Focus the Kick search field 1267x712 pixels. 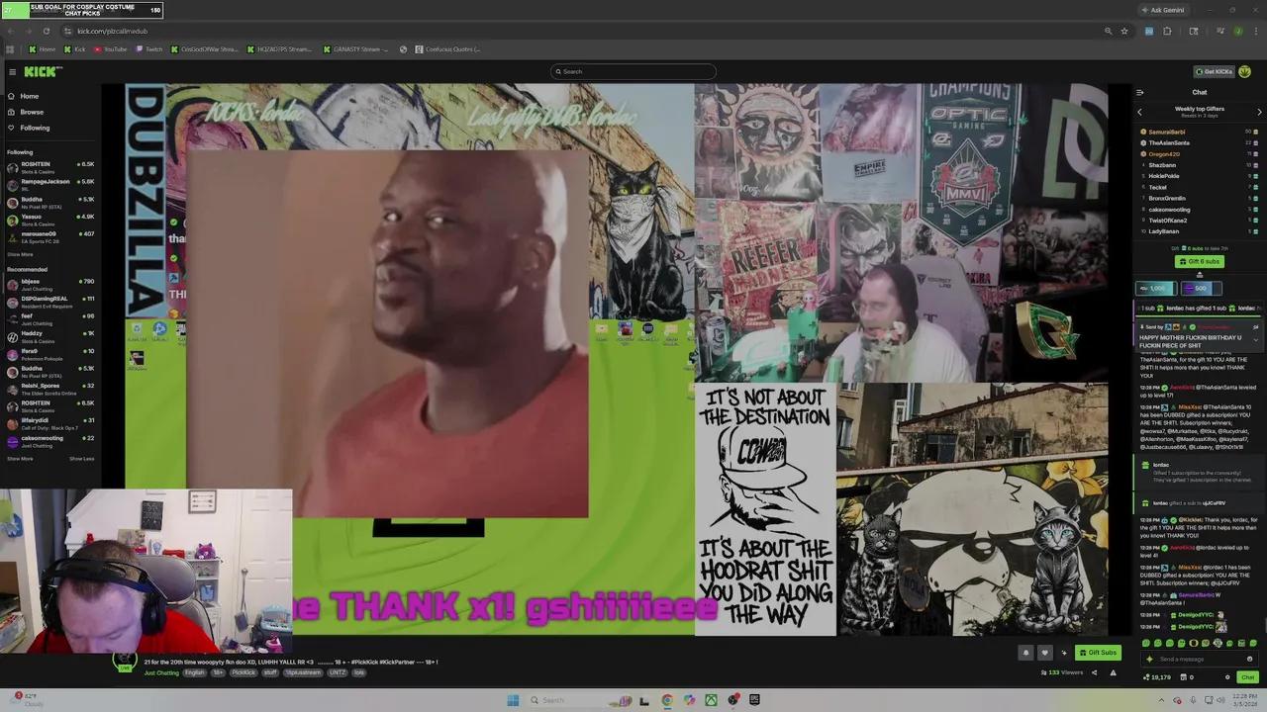click(633, 71)
